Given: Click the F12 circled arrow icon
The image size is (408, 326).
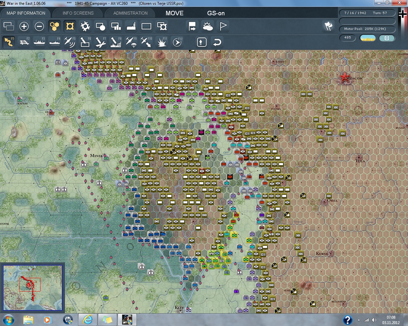Looking at the screenshot, I should click(177, 42).
